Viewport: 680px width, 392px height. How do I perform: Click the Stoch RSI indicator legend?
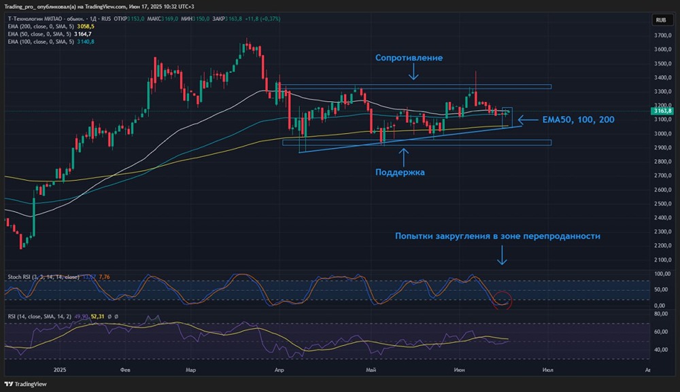44,277
